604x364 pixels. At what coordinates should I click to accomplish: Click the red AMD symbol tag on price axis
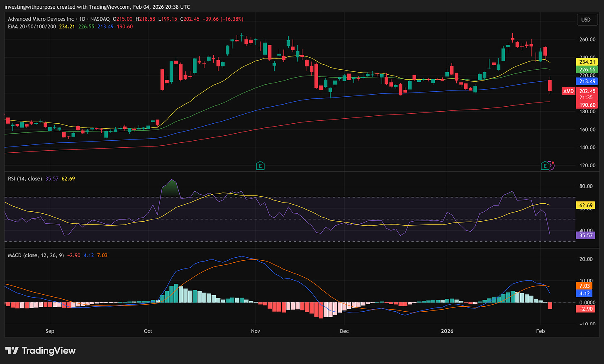pos(568,91)
